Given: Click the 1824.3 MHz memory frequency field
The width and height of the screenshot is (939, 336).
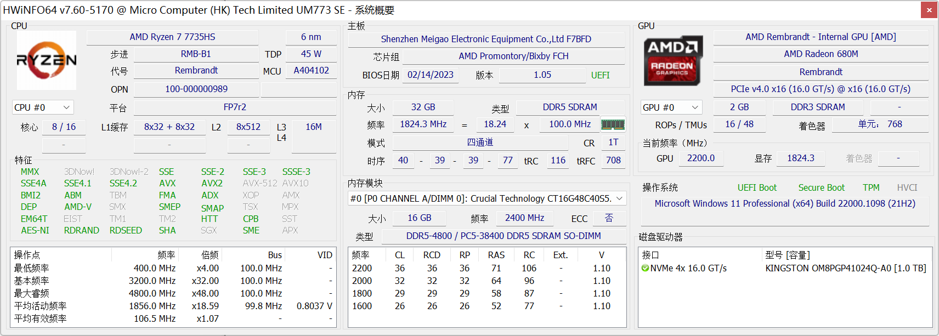Looking at the screenshot, I should pyautogui.click(x=423, y=124).
